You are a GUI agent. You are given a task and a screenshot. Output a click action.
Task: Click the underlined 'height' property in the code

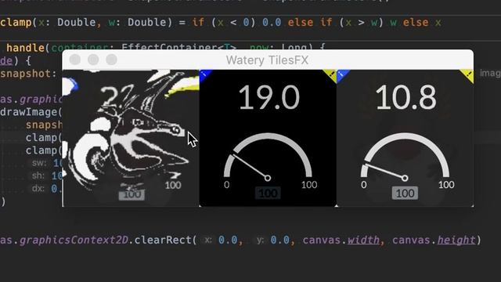pyautogui.click(x=456, y=240)
